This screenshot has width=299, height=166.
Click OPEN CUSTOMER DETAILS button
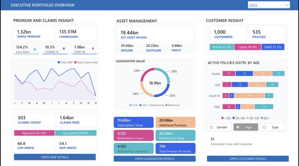click(x=248, y=159)
